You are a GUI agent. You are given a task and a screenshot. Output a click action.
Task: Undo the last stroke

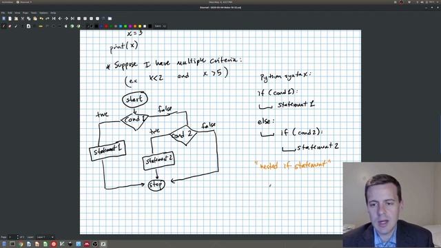41,19
